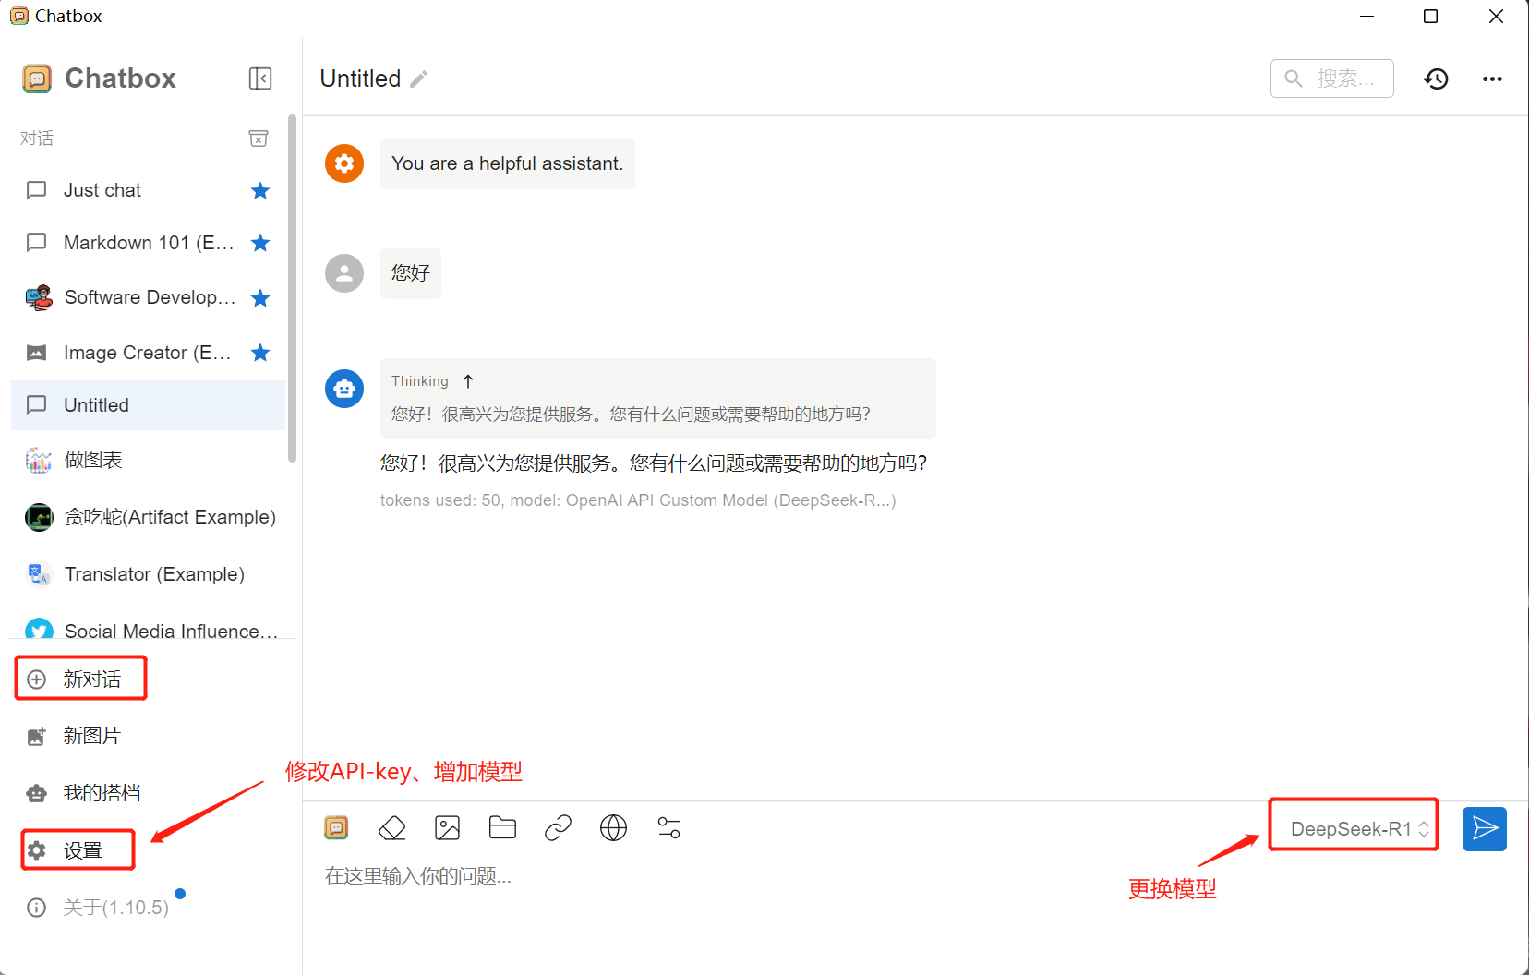Open the 做图表 conversation
Image resolution: width=1529 pixels, height=975 pixels.
148,460
